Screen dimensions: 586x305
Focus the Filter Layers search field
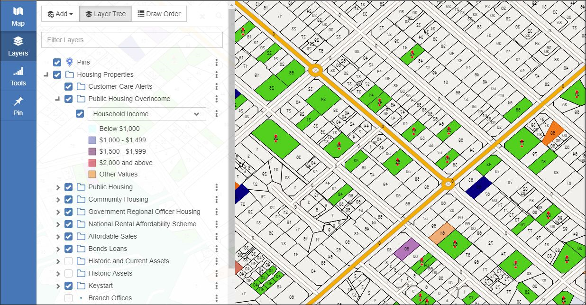[132, 40]
